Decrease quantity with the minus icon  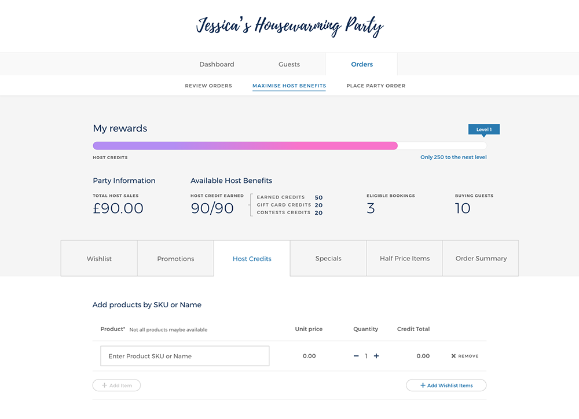coord(356,356)
